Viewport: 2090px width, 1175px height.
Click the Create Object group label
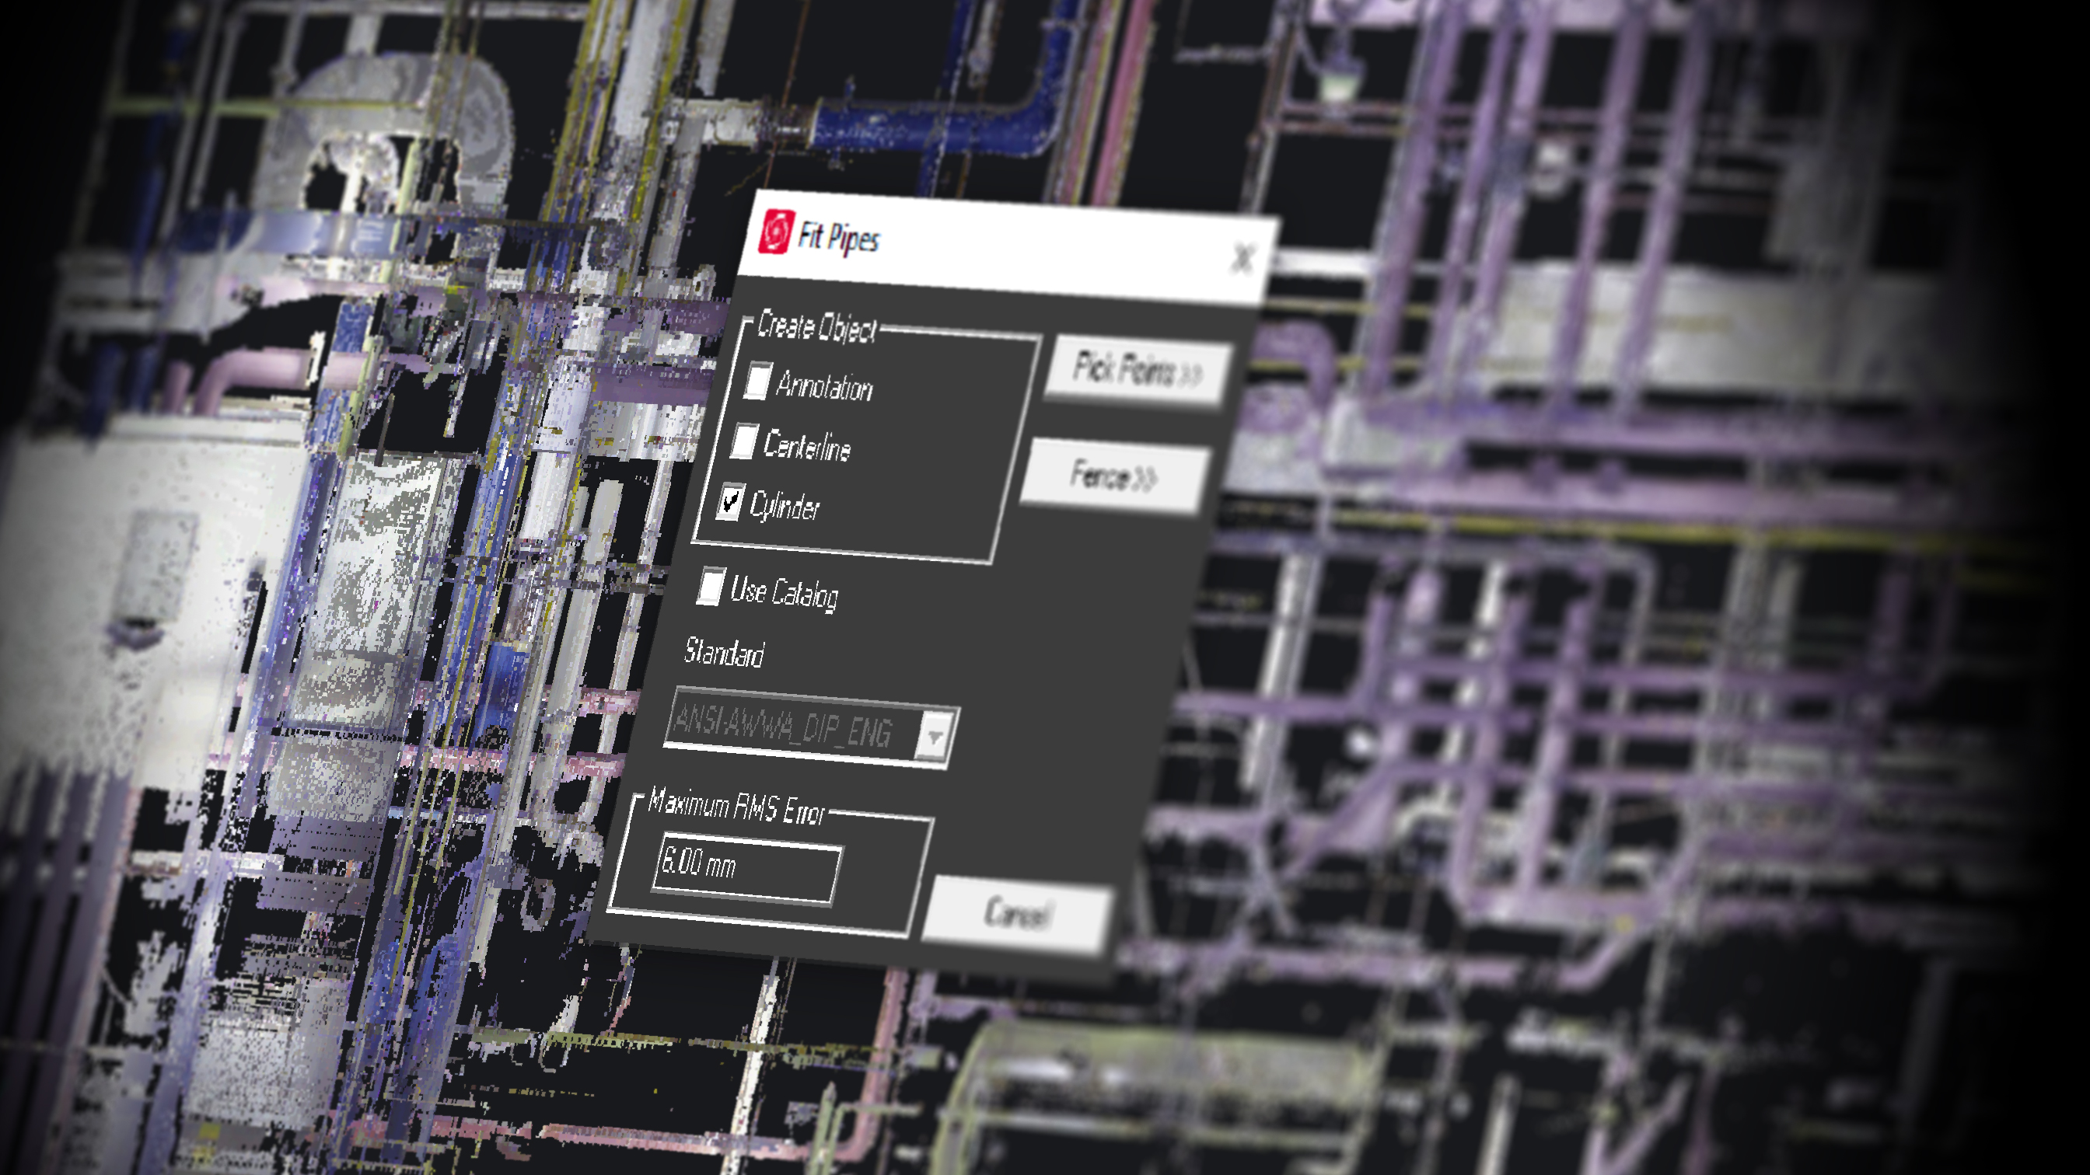pos(816,327)
